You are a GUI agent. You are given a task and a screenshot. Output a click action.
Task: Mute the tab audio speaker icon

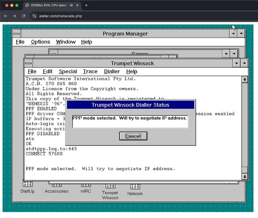coord(71,5)
